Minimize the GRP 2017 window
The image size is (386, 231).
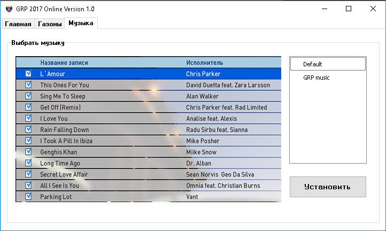(325, 9)
